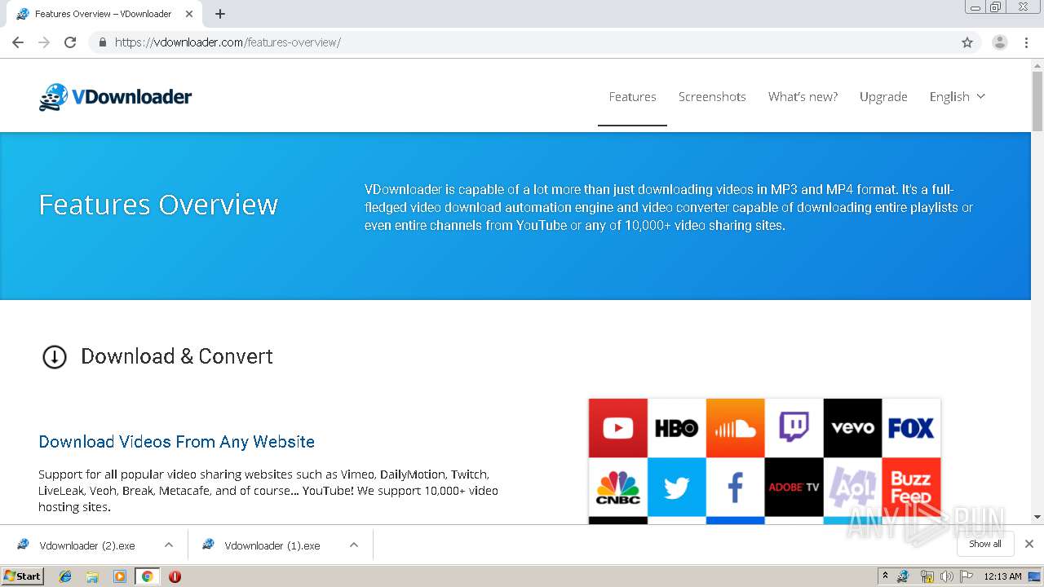Open a new browser tab

coord(220,14)
